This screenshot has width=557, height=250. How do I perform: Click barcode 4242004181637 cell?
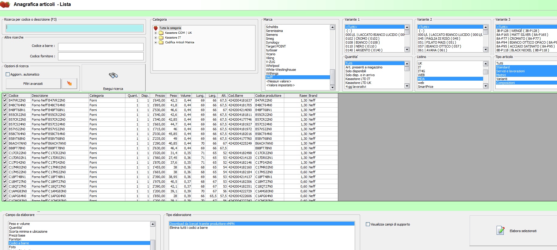(x=240, y=100)
